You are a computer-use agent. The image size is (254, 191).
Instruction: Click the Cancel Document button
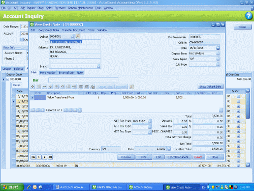click(178, 157)
